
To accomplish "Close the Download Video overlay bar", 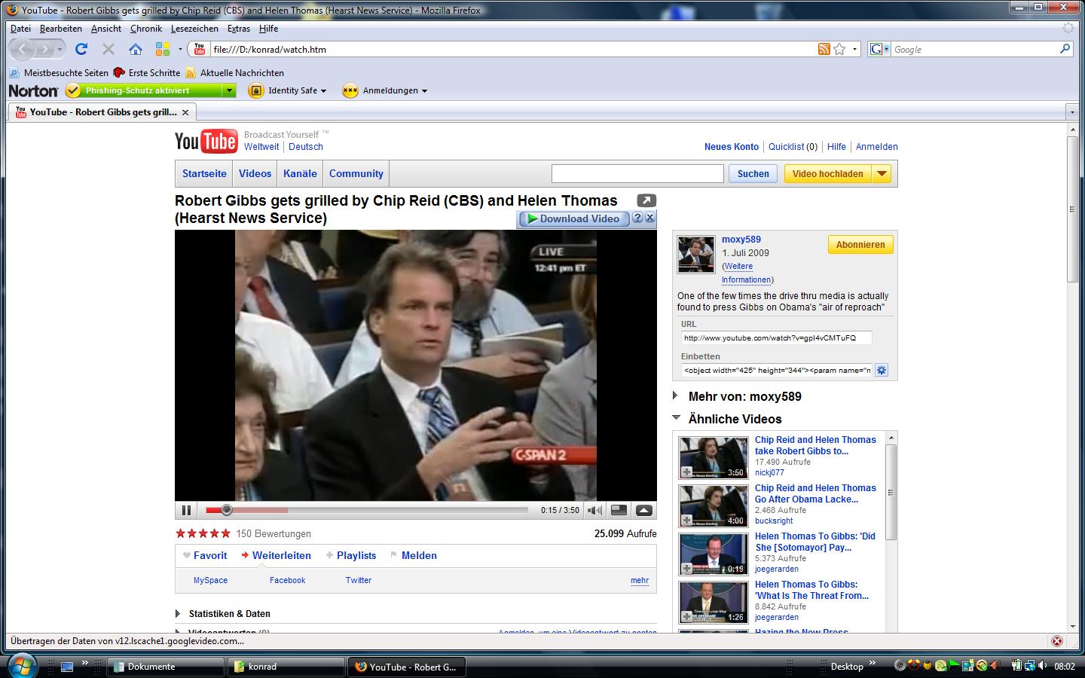I will (650, 218).
